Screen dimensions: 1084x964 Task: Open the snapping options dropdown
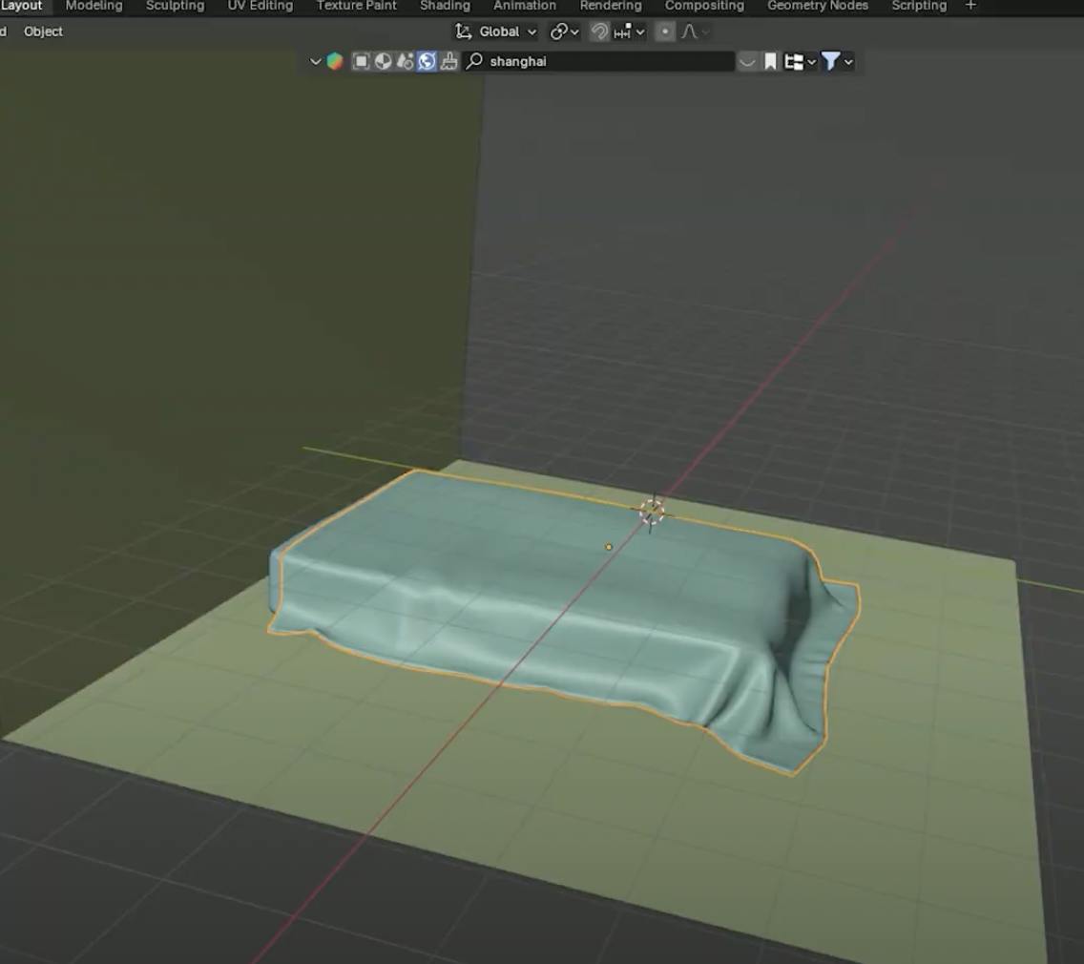630,31
